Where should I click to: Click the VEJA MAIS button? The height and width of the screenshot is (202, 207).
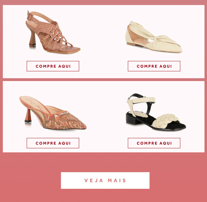[105, 180]
